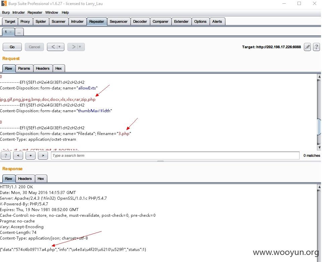322x262 pixels.
Task: Select the Request Raw tab
Action: [x=9, y=69]
